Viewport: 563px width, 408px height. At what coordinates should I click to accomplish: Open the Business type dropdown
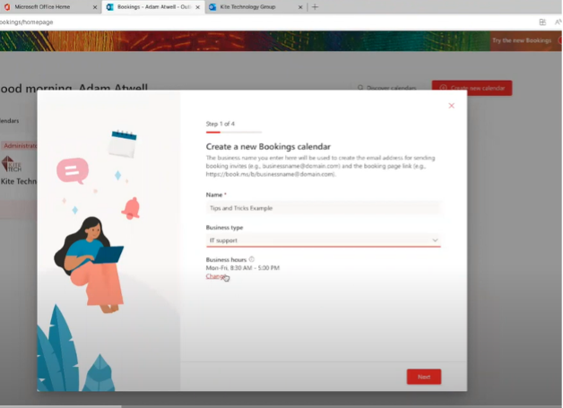click(323, 240)
